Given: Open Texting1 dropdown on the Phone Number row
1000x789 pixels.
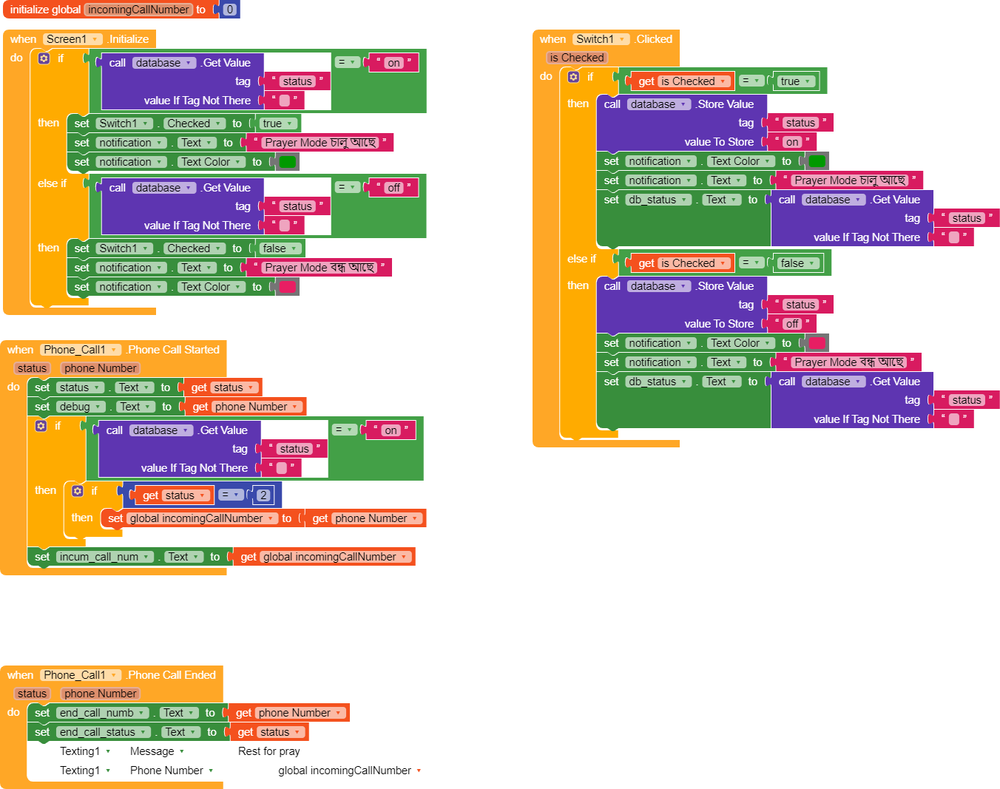Looking at the screenshot, I should [x=85, y=771].
